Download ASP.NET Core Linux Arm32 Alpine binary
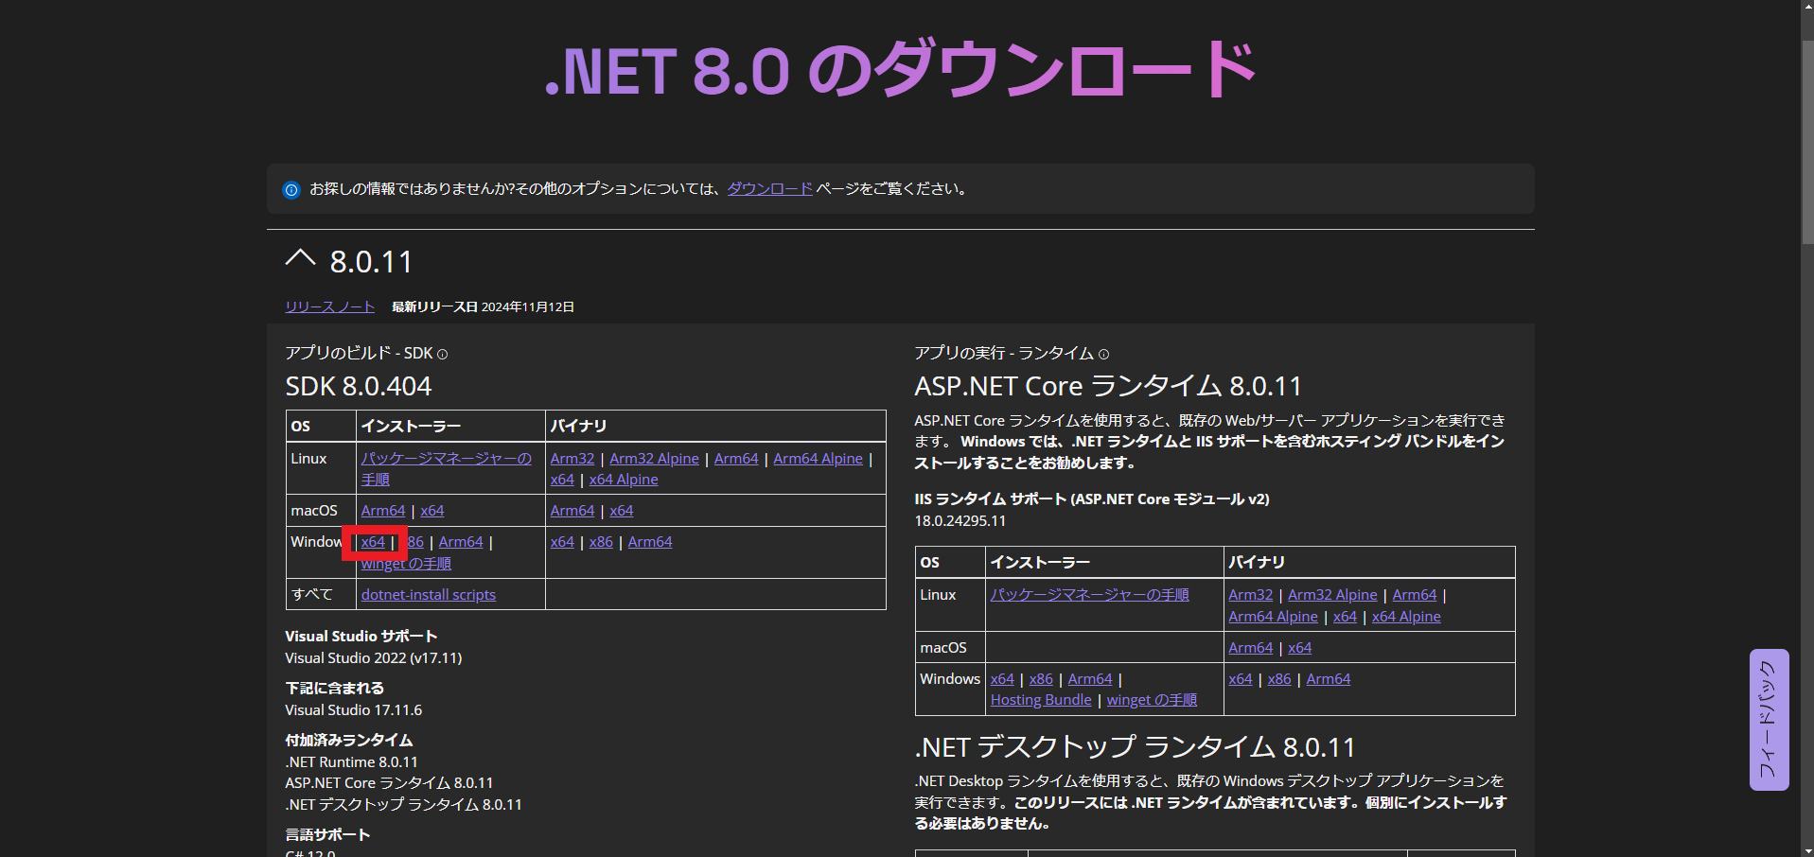The image size is (1814, 857). click(x=1332, y=594)
